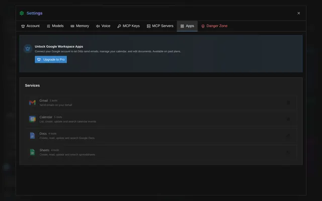Click the round crown badge beside Unlock banner

tap(28, 49)
